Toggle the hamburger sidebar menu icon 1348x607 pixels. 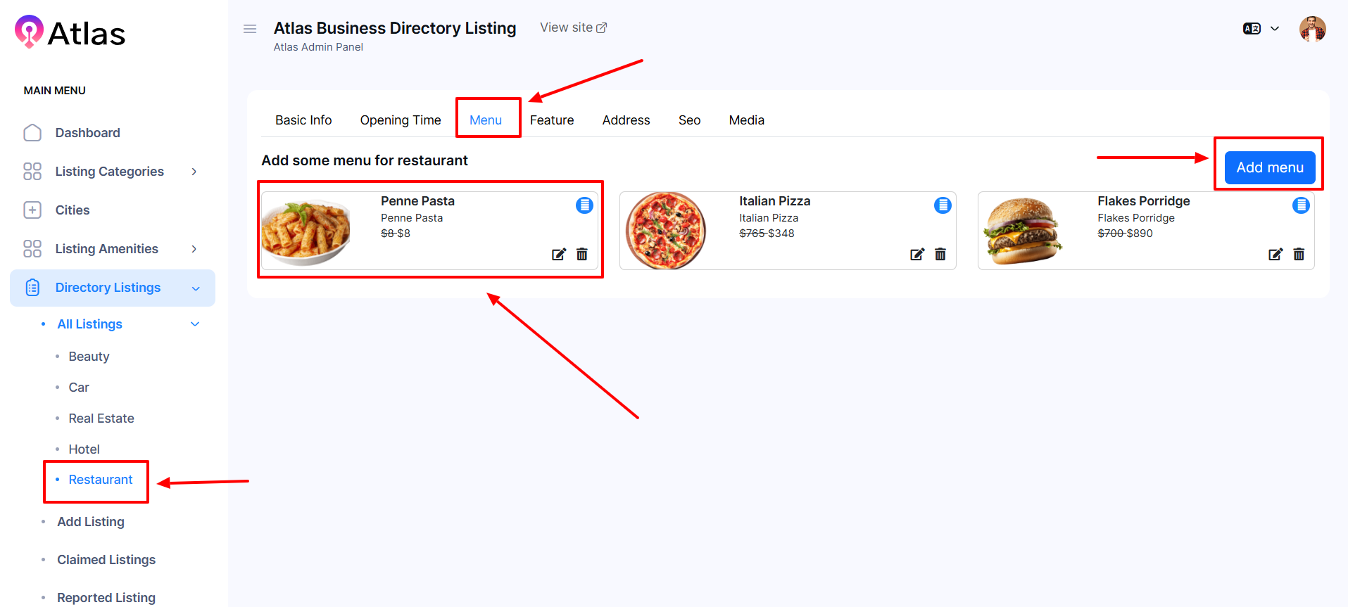(250, 29)
